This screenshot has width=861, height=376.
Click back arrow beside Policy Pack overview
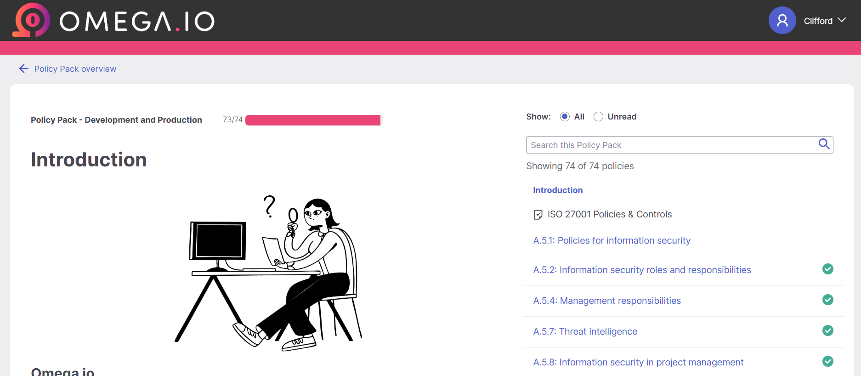click(24, 68)
